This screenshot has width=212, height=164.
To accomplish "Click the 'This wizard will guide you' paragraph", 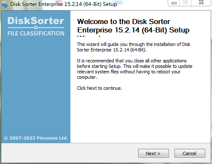I will 134,47.
